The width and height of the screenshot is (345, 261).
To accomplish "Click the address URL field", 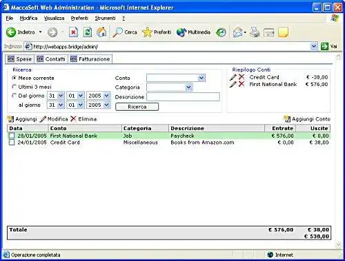I will [171, 47].
